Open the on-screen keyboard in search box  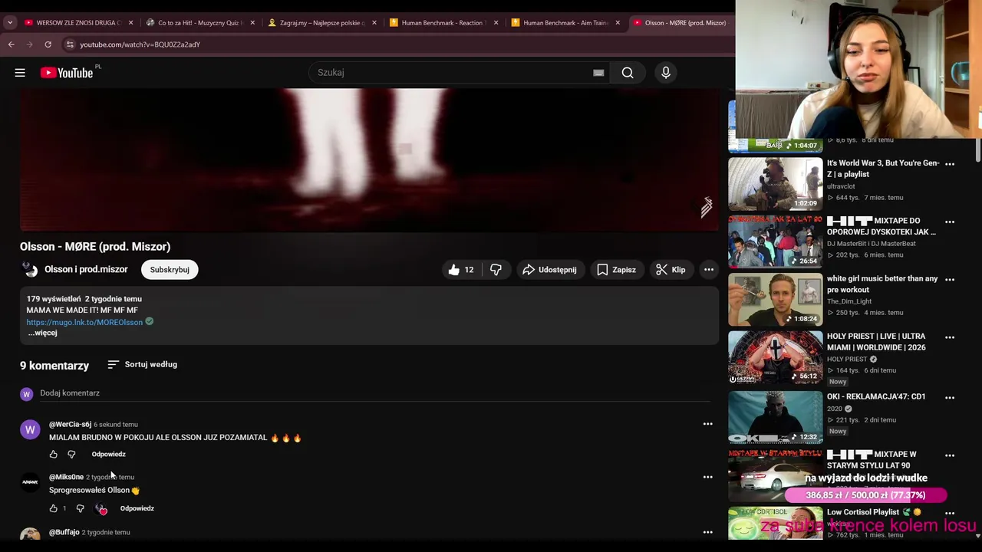coord(598,73)
